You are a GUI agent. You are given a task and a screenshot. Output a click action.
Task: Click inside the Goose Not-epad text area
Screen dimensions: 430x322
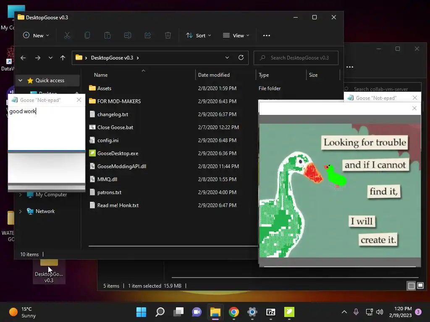(46, 128)
